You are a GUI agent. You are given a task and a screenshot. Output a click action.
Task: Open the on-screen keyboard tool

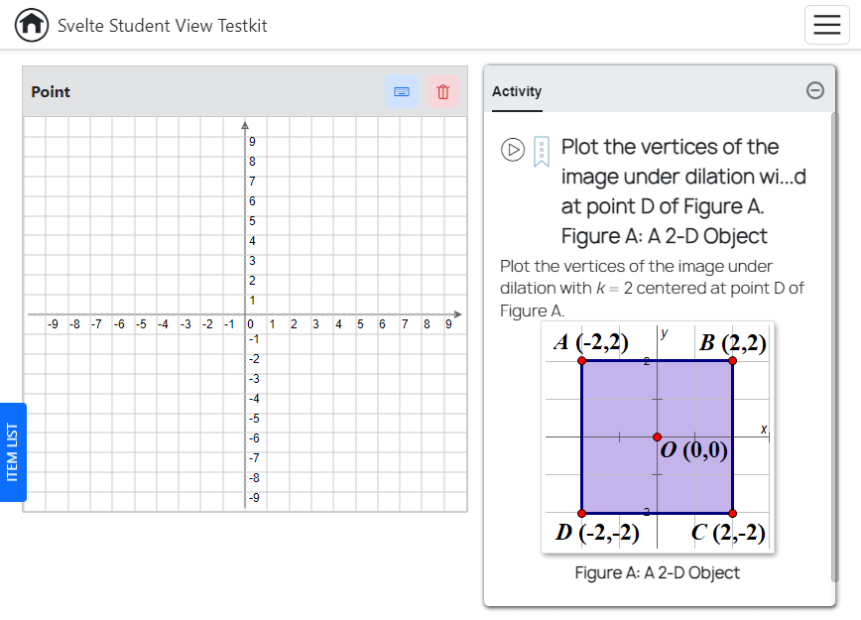coord(401,91)
